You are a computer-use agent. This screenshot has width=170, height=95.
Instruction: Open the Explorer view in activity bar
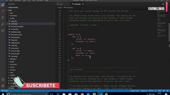(3, 5)
